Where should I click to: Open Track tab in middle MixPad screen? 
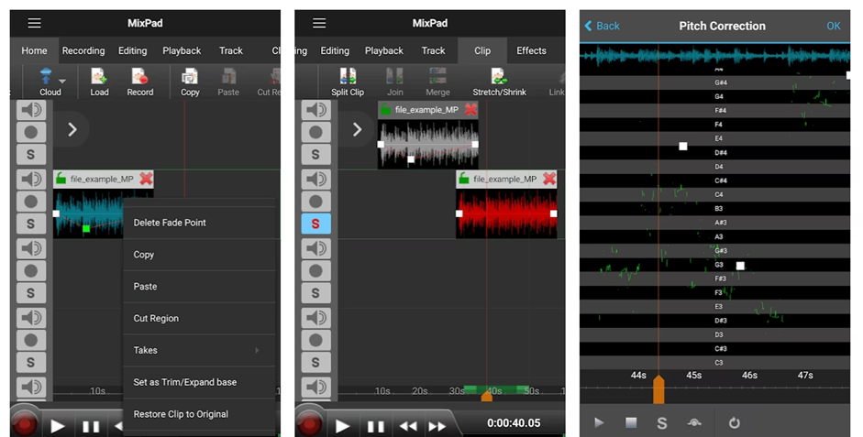[x=433, y=50]
